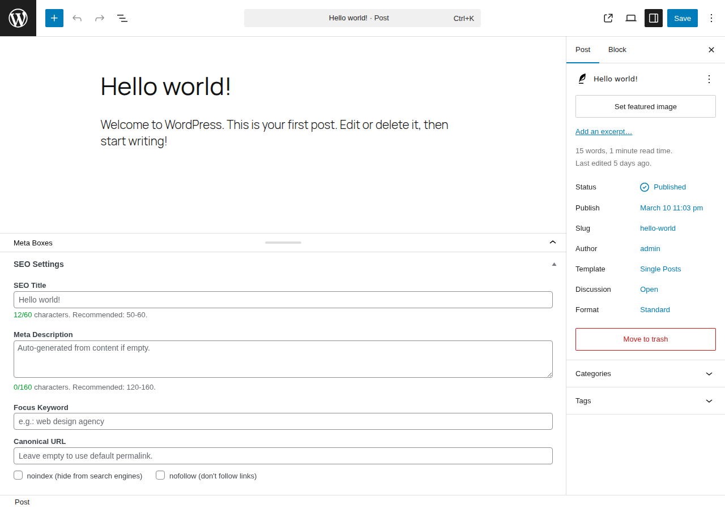This screenshot has width=725, height=509.
Task: Click the Redo icon
Action: (99, 18)
